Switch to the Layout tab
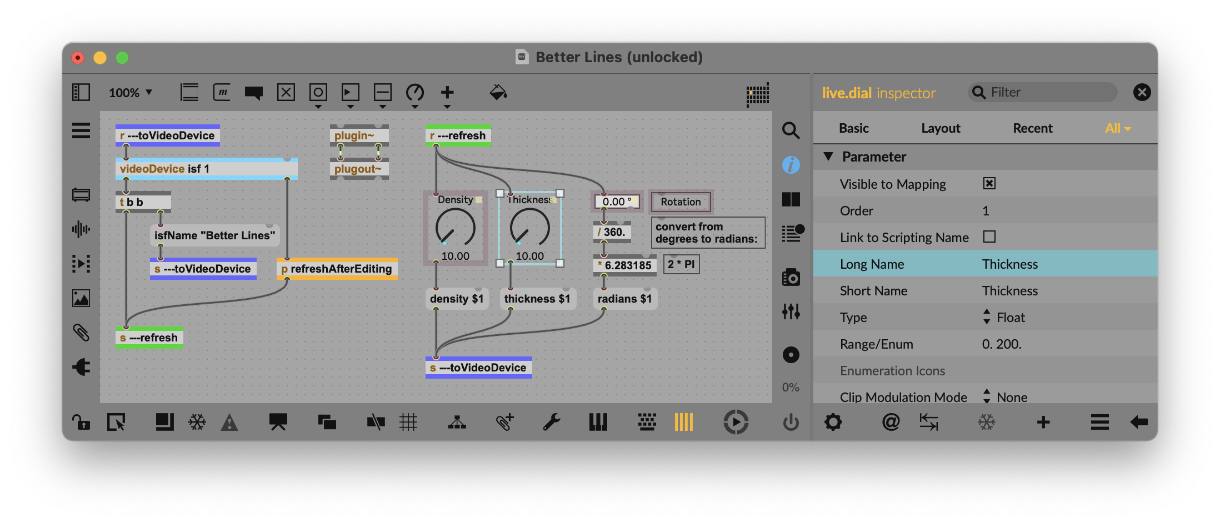Screen dimensions: 1220x523 pos(940,128)
